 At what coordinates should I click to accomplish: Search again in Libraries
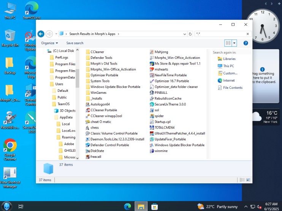pyautogui.click(x=227, y=59)
